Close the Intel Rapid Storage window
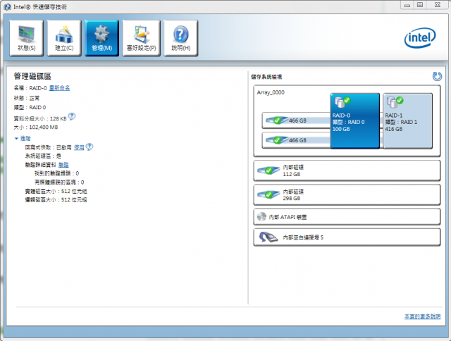 point(437,5)
